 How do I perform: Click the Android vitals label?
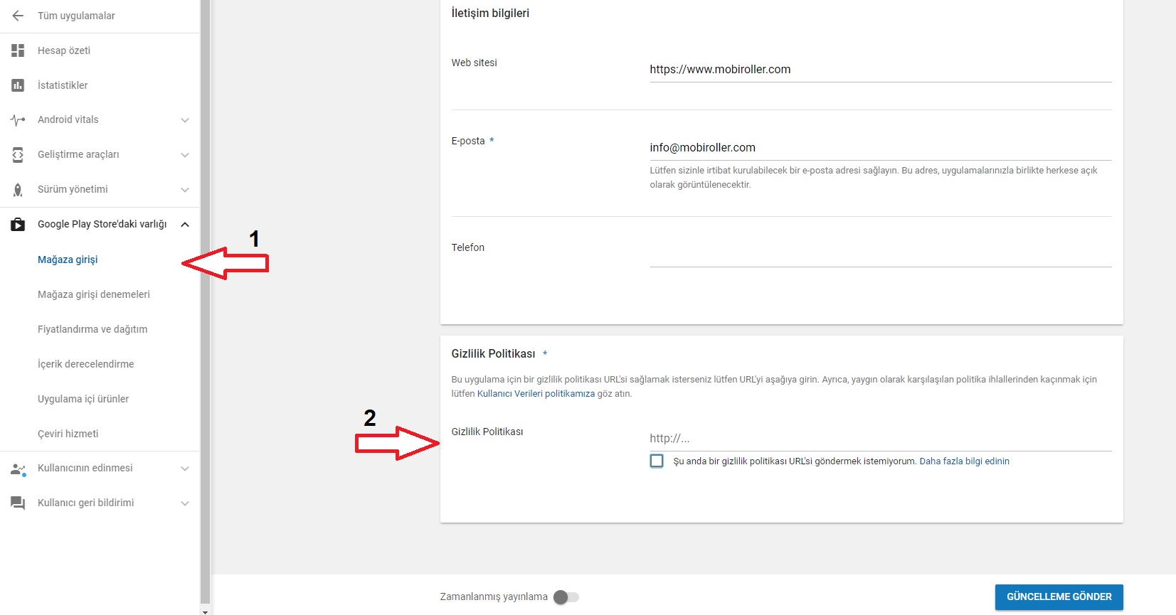pyautogui.click(x=68, y=119)
